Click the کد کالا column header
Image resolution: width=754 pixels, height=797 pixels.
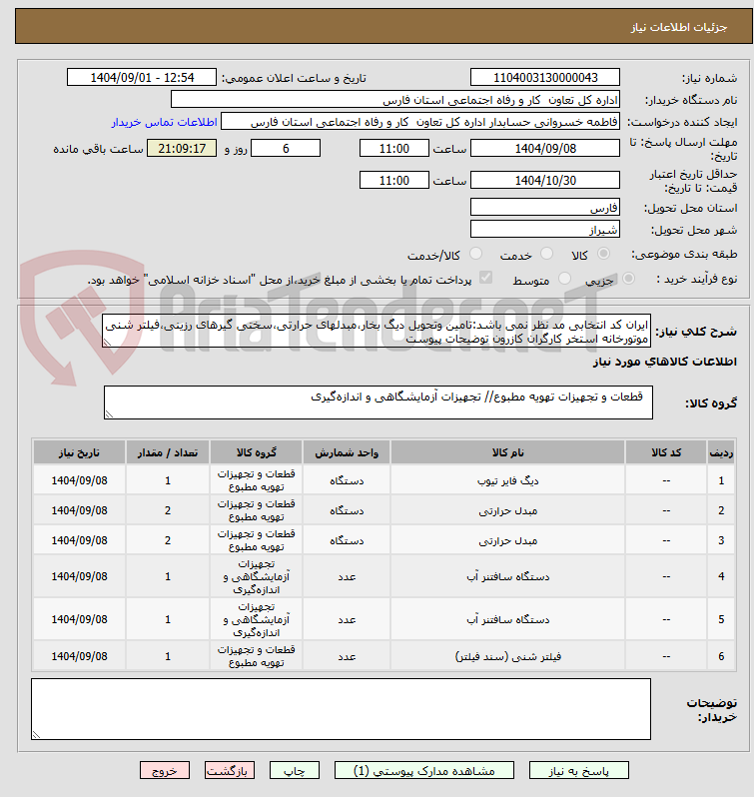666,452
